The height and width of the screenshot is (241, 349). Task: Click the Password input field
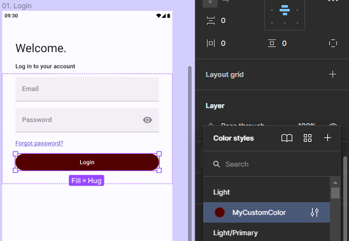tap(87, 120)
